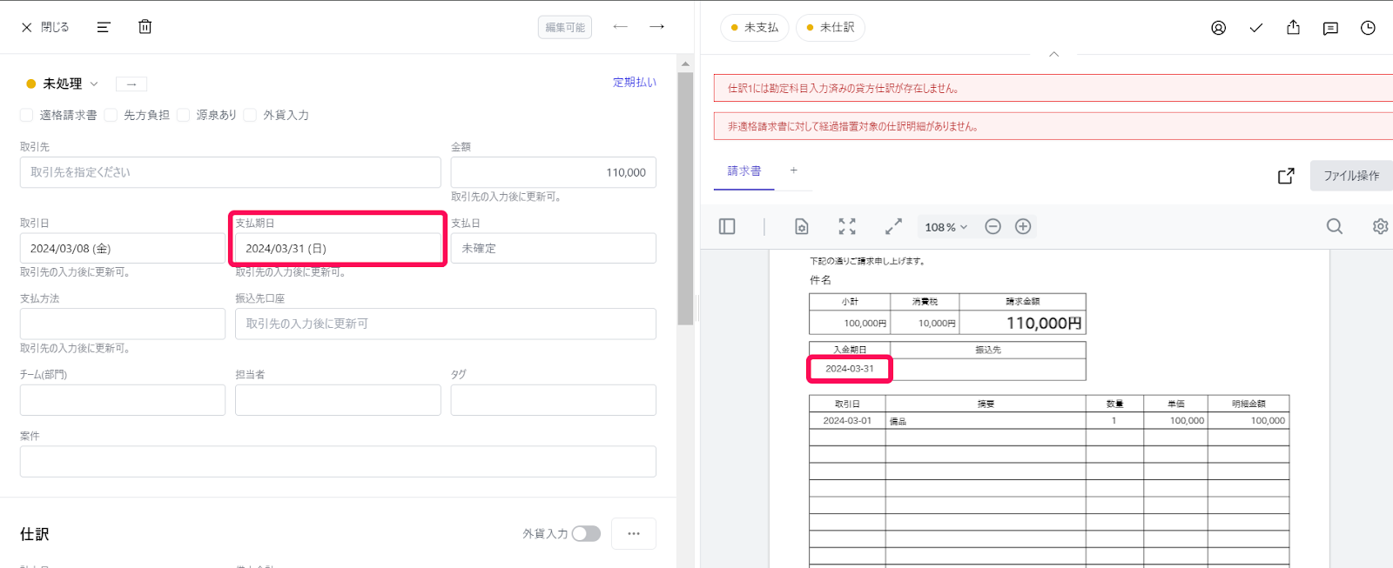Click the checkmark approve icon
The image size is (1393, 568).
pos(1256,28)
